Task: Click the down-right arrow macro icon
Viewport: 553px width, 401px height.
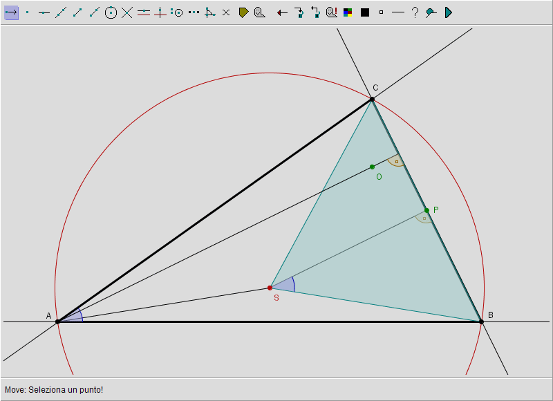Action: click(299, 12)
